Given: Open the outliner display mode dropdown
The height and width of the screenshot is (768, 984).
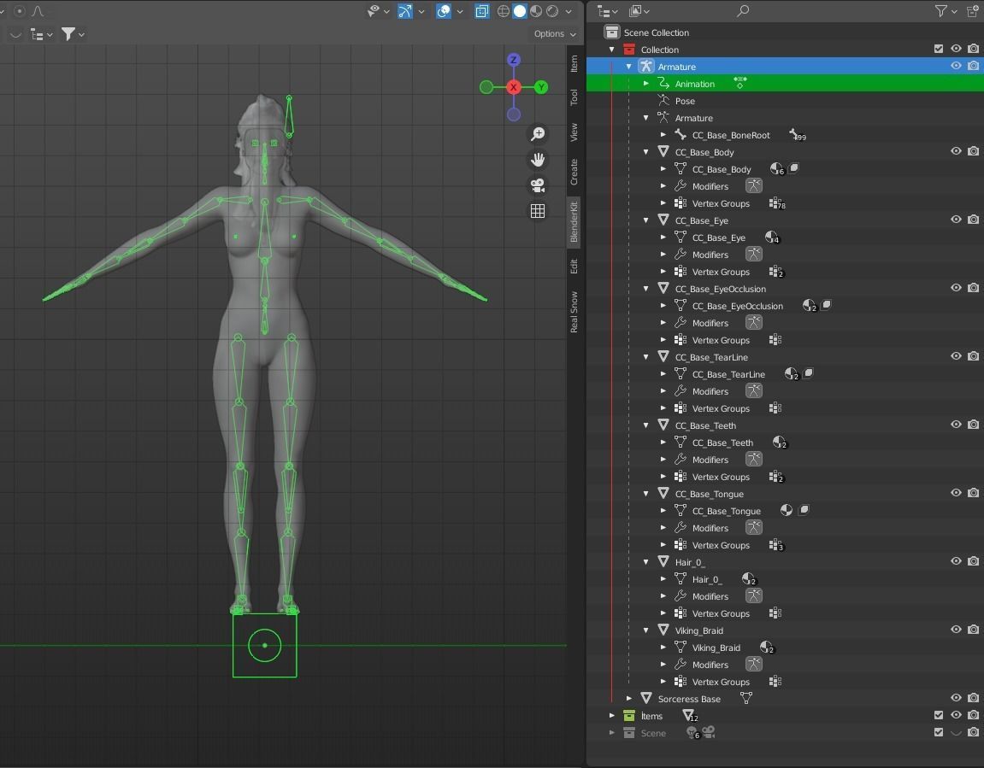Looking at the screenshot, I should tap(608, 10).
